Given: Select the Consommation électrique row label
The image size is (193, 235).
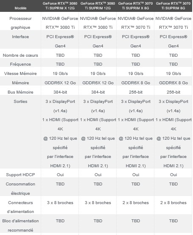Looking at the screenshot, I should click(x=20, y=189).
